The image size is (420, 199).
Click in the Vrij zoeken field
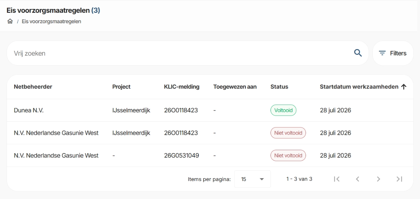(181, 53)
